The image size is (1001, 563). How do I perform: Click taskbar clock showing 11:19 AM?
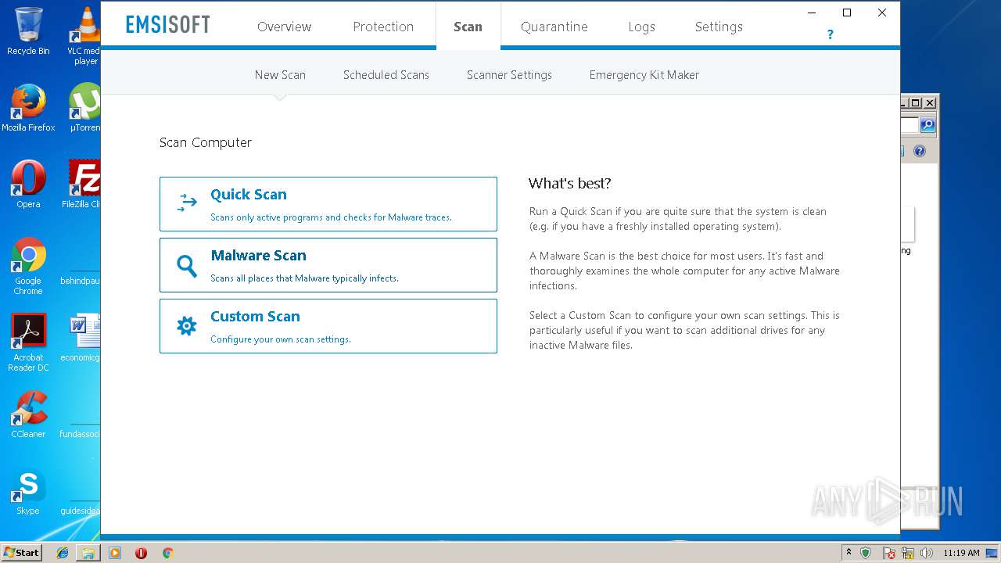tap(961, 553)
